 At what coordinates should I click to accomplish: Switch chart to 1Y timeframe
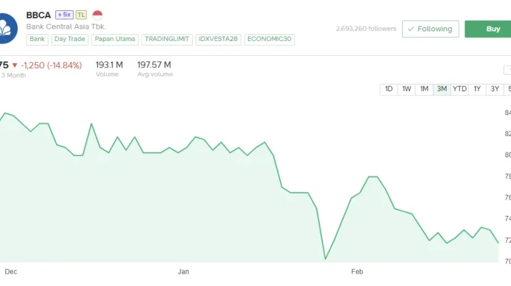[x=478, y=89]
